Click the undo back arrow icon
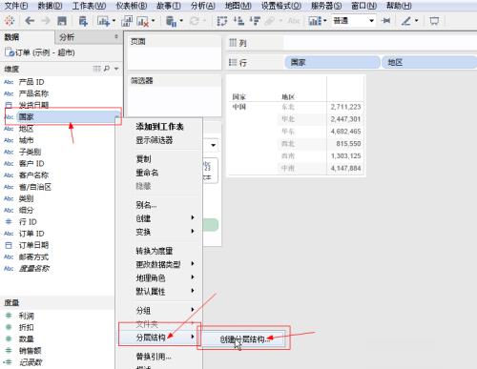Image resolution: width=477 pixels, height=369 pixels. (30, 21)
